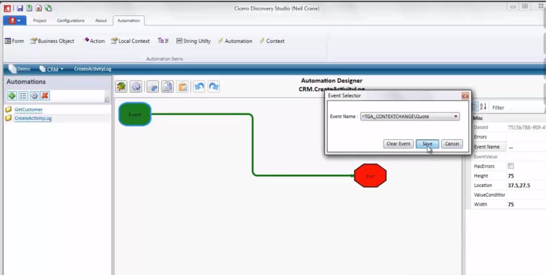Viewport: 546px width, 275px height.
Task: Click the gear settings icon in Automations panel
Action: pos(34,96)
